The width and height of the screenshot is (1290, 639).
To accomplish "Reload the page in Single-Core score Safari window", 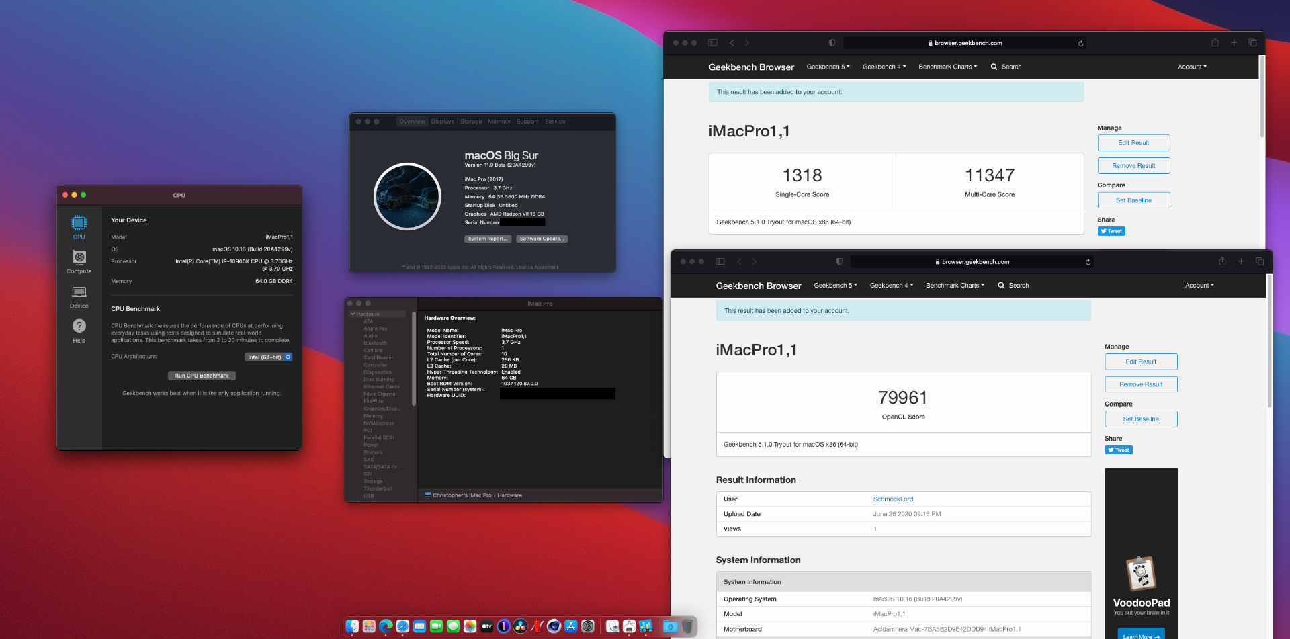I will click(1080, 43).
